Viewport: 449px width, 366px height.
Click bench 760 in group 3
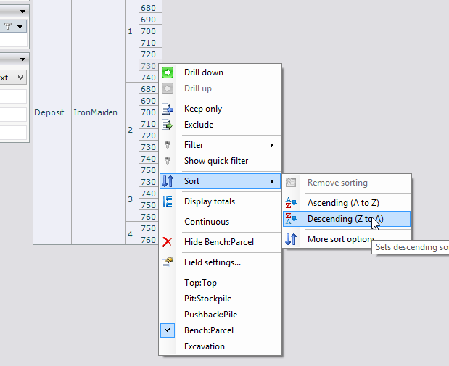pos(149,217)
